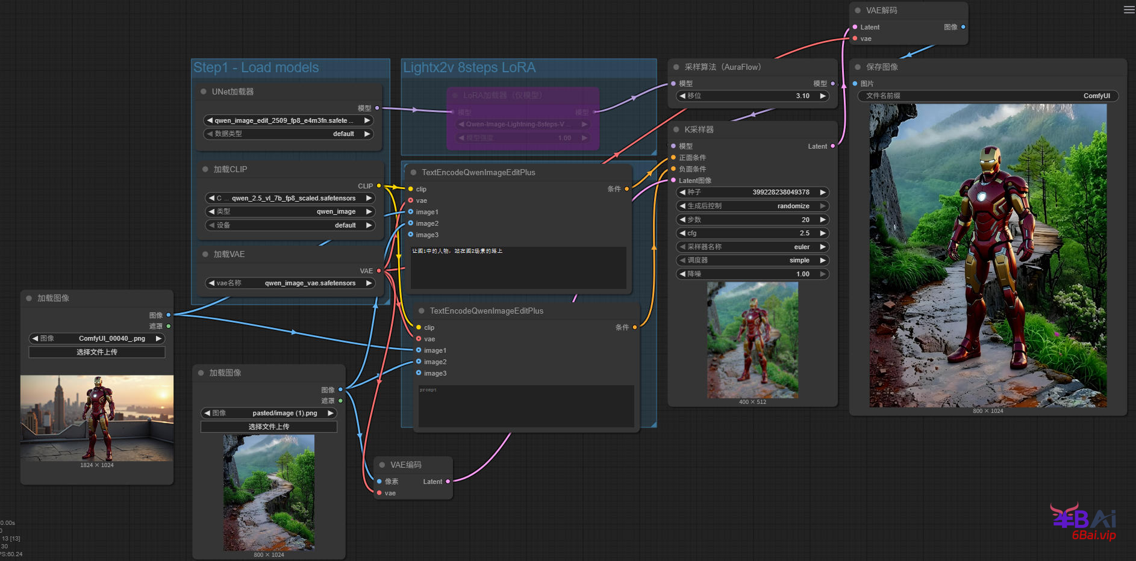Click previous-image arrow beside pasted/image (1).png
1136x561 pixels.
[207, 413]
